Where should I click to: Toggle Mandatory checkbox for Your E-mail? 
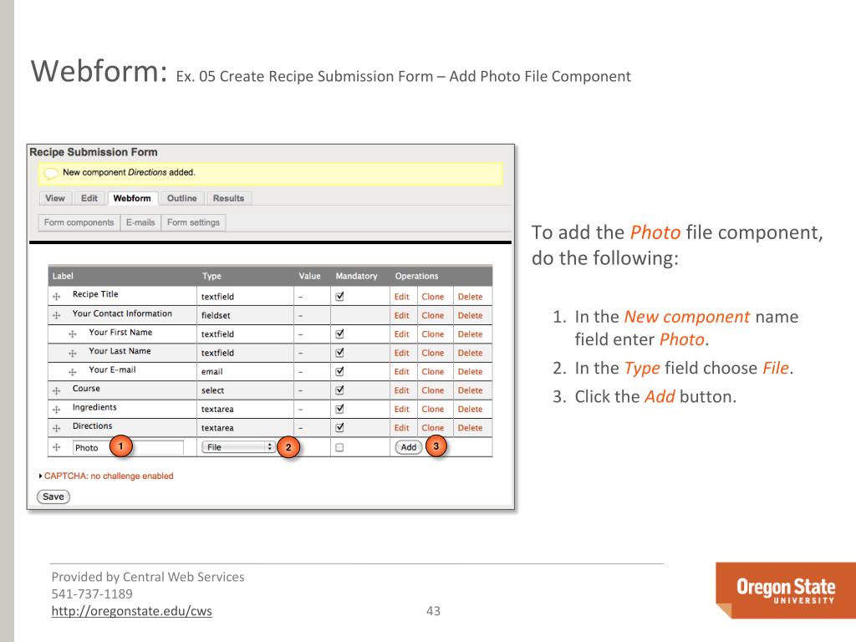[339, 371]
